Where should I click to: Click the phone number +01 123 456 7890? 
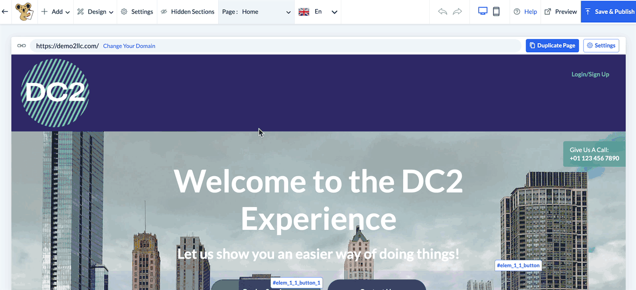coord(594,158)
